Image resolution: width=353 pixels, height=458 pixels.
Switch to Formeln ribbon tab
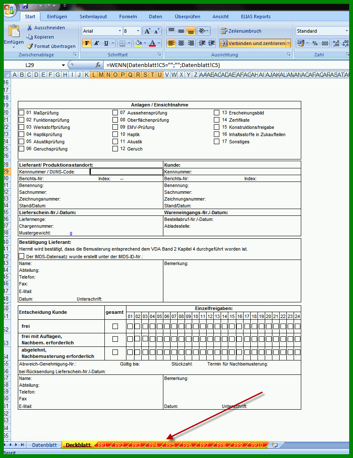[x=128, y=17]
